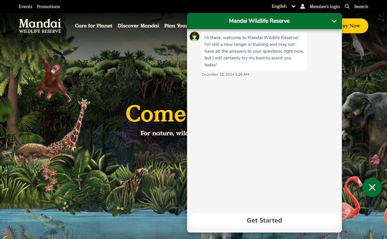Click the yellow 'Come' hero heading

tap(156, 113)
